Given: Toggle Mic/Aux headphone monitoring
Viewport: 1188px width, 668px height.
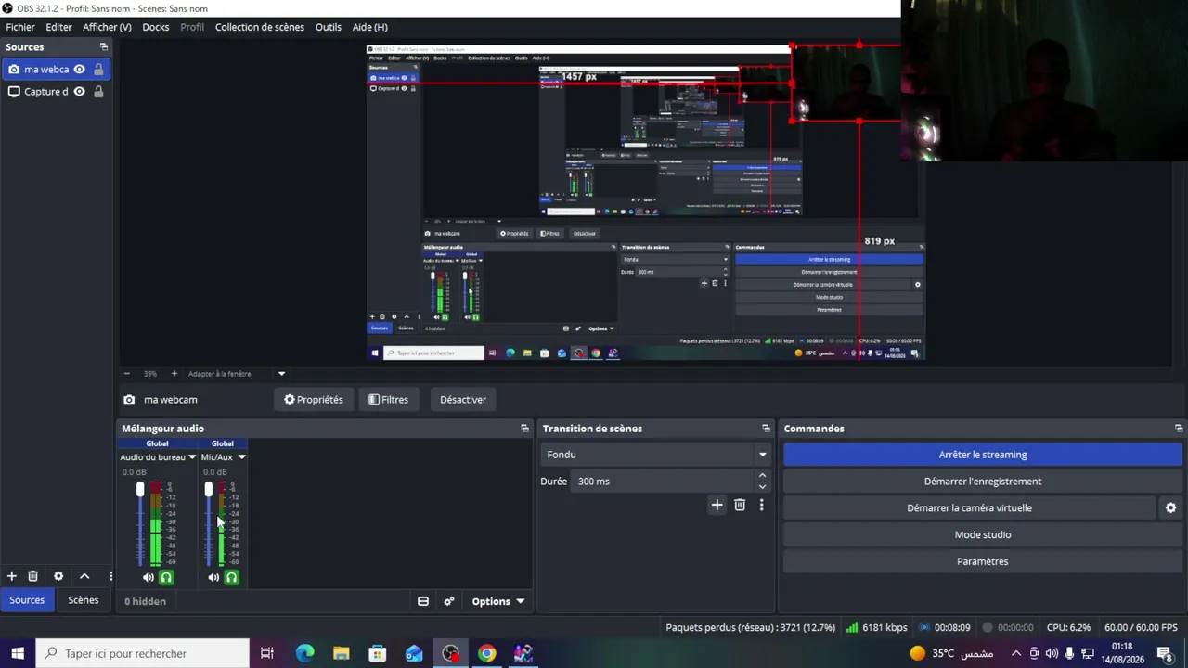Looking at the screenshot, I should tap(231, 577).
